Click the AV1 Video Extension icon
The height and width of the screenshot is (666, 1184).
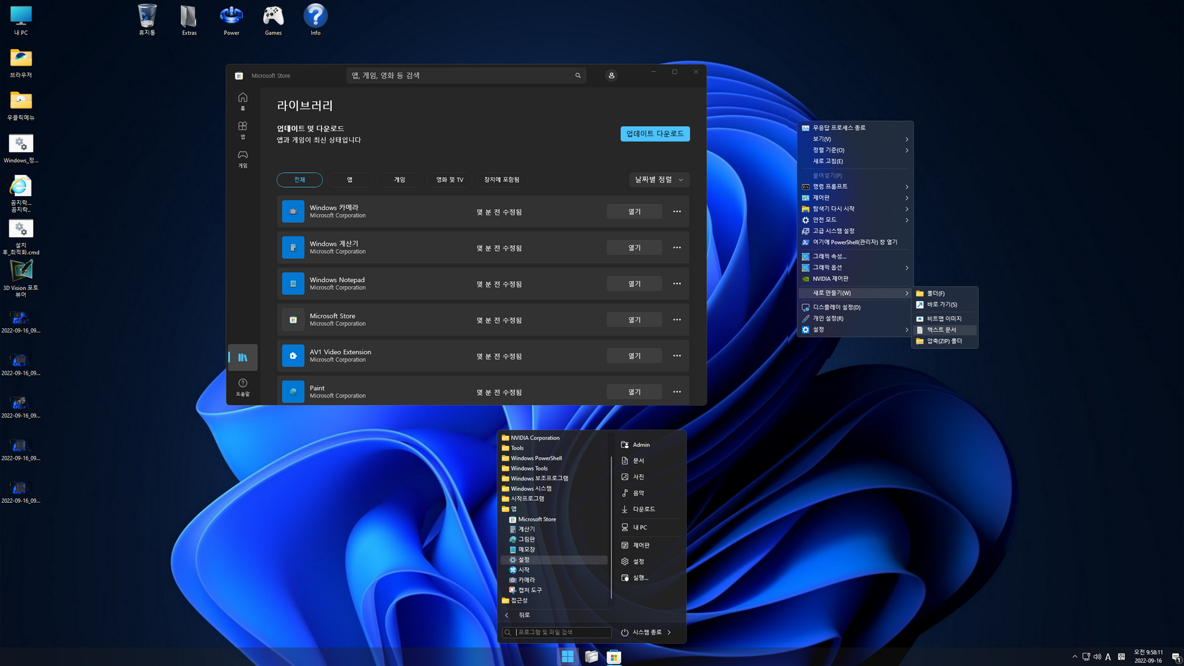pos(293,355)
